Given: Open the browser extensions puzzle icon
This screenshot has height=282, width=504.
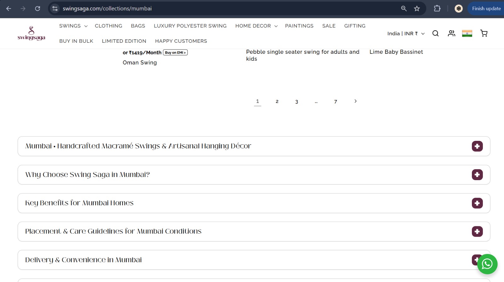Looking at the screenshot, I should click(x=437, y=8).
